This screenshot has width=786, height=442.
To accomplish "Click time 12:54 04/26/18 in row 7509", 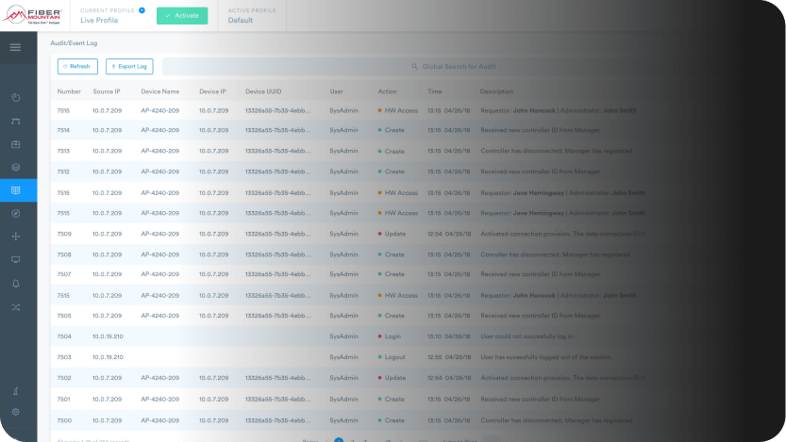I will click(448, 234).
